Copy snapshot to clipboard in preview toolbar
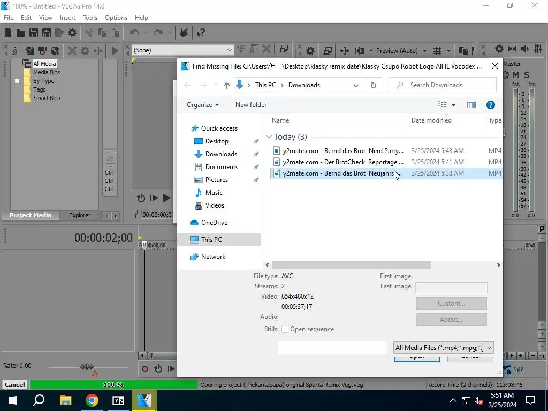The image size is (548, 411). (x=463, y=51)
